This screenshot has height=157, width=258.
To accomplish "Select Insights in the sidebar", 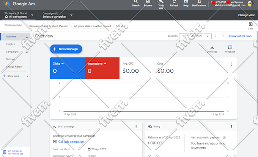I will [x=10, y=44].
